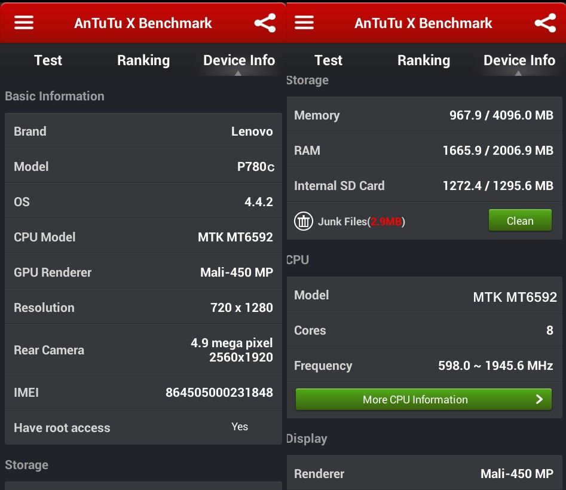Click the AnTuTu X Benchmark title on the left screen

point(143,23)
